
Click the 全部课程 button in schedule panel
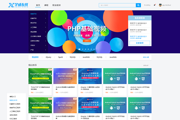(140, 43)
